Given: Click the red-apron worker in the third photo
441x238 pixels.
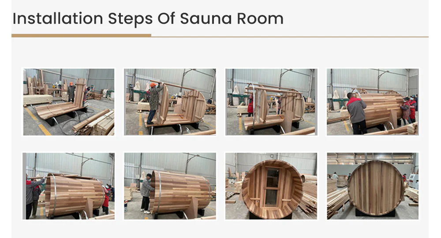Looking at the screenshot, I should tap(250, 106).
